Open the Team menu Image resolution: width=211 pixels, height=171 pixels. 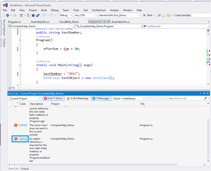(66, 10)
